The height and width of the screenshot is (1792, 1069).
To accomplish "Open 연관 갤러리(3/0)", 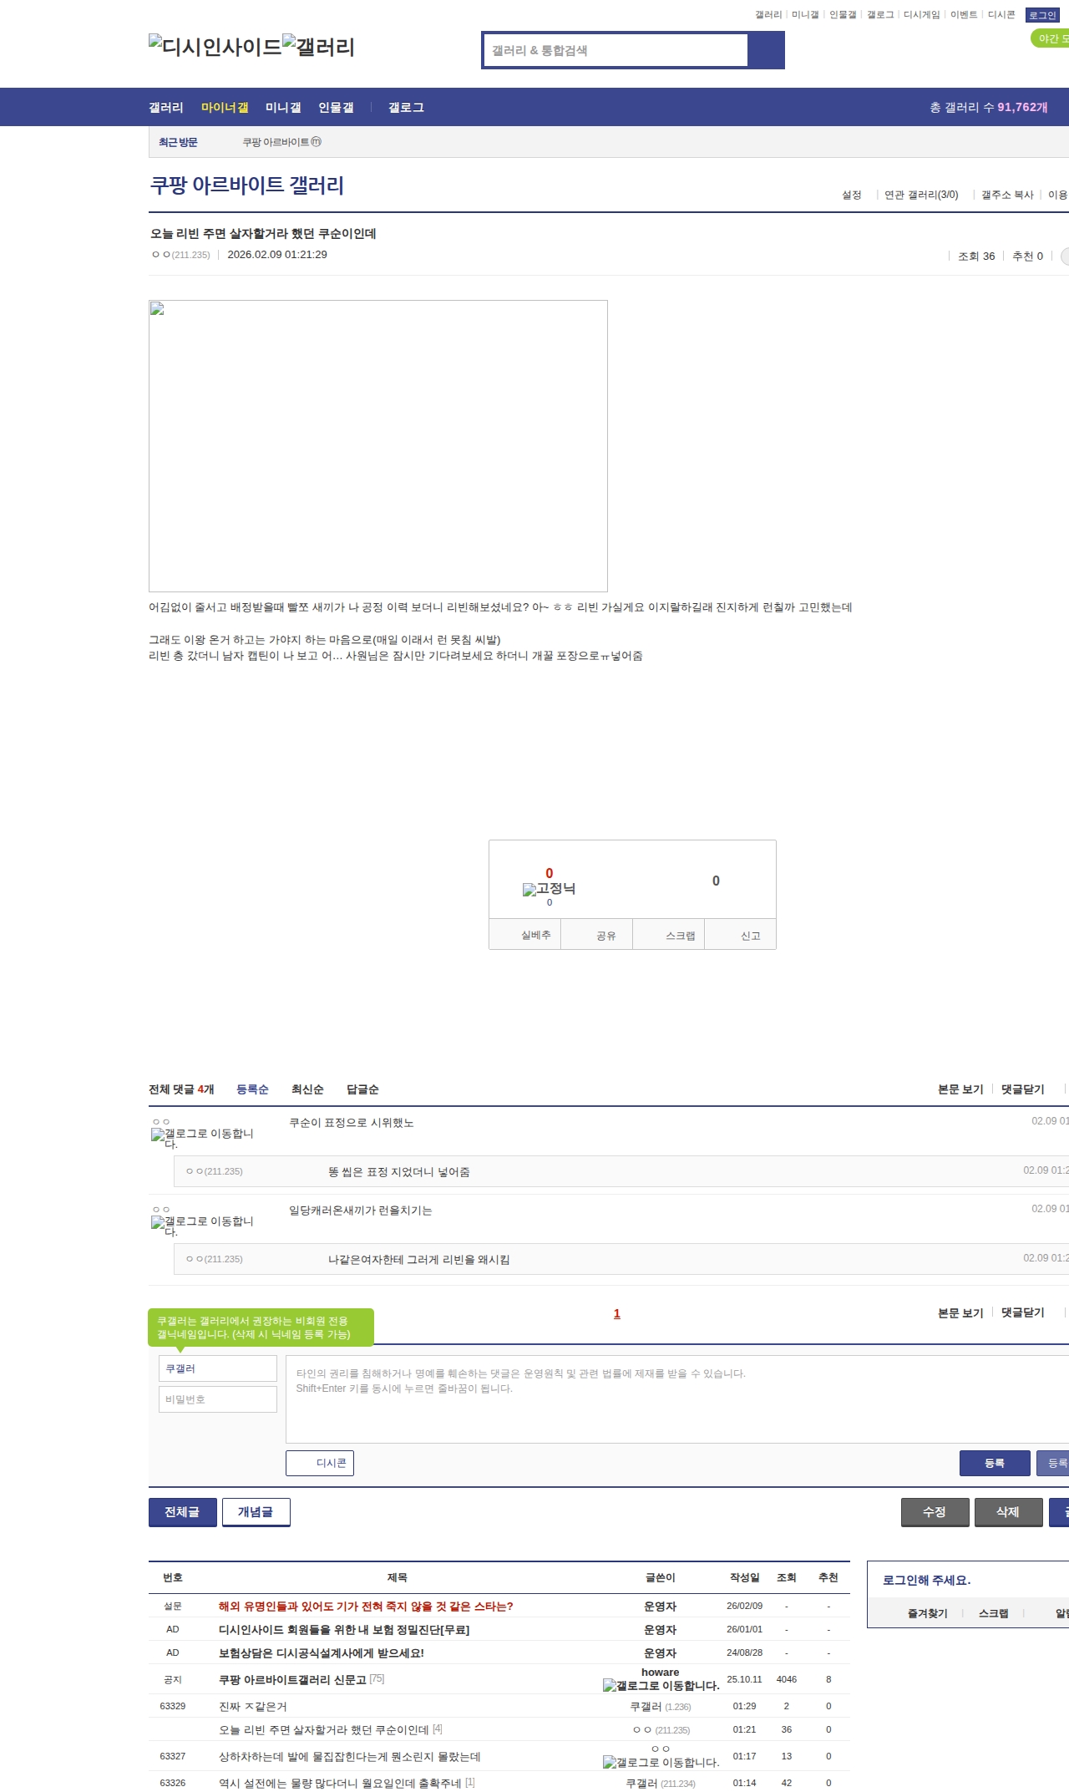I will click(x=921, y=195).
